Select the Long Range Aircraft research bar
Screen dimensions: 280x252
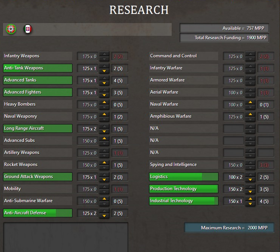pos(38,129)
